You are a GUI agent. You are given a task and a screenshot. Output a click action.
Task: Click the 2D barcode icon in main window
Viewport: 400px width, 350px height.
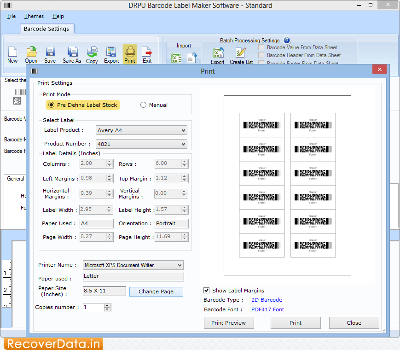tap(17, 101)
